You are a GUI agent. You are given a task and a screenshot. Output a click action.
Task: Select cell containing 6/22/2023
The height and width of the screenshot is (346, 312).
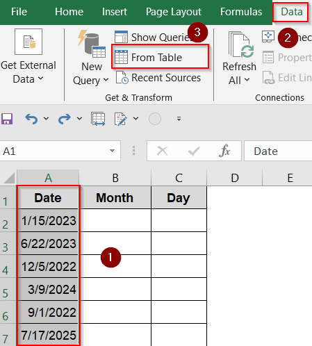pyautogui.click(x=48, y=243)
